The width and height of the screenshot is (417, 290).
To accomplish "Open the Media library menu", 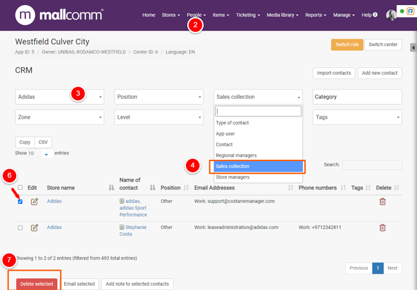I will point(283,15).
